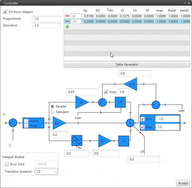Click the KD gain triangle block
The width and height of the screenshot is (192, 188).
pyautogui.click(x=104, y=141)
